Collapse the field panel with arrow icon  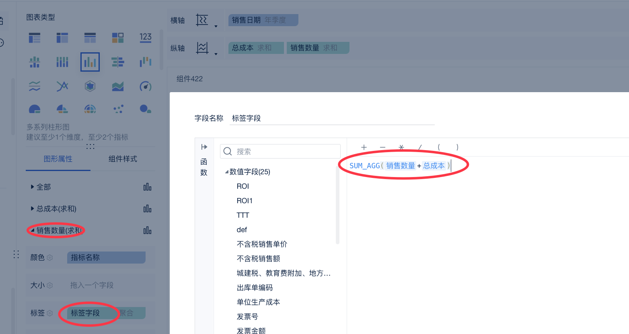click(x=204, y=147)
